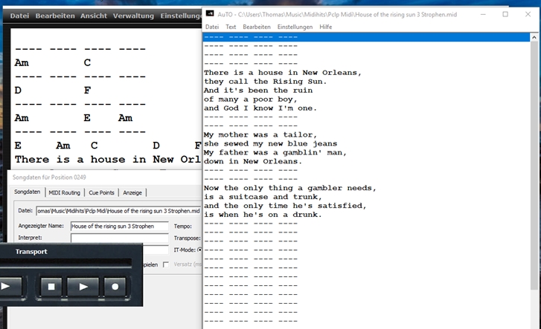Click the Transport progress bar
Screen dimensions: 541x329
[x=65, y=262]
